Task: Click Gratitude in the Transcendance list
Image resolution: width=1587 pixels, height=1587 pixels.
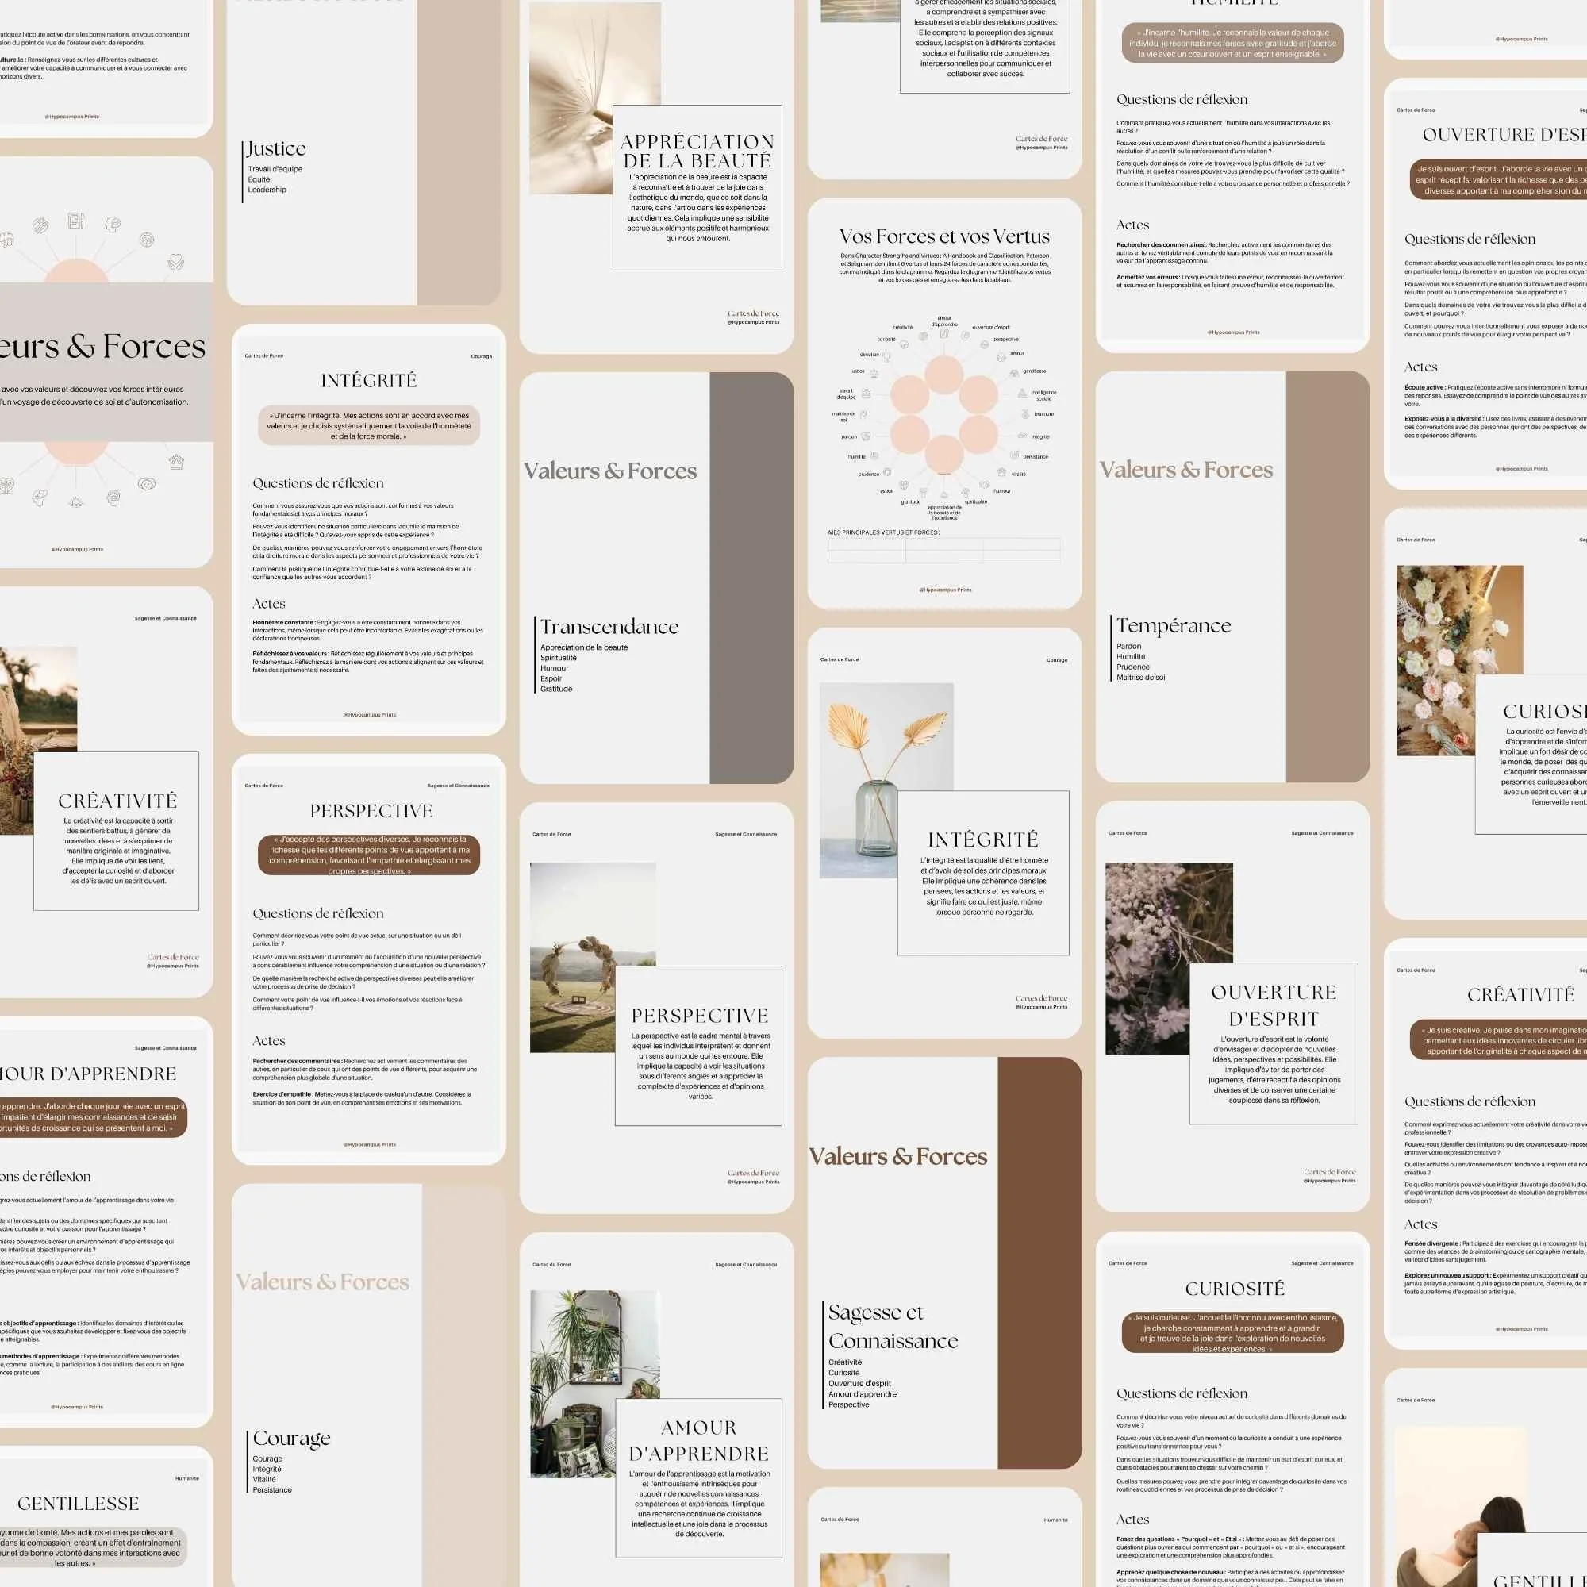Action: point(556,690)
